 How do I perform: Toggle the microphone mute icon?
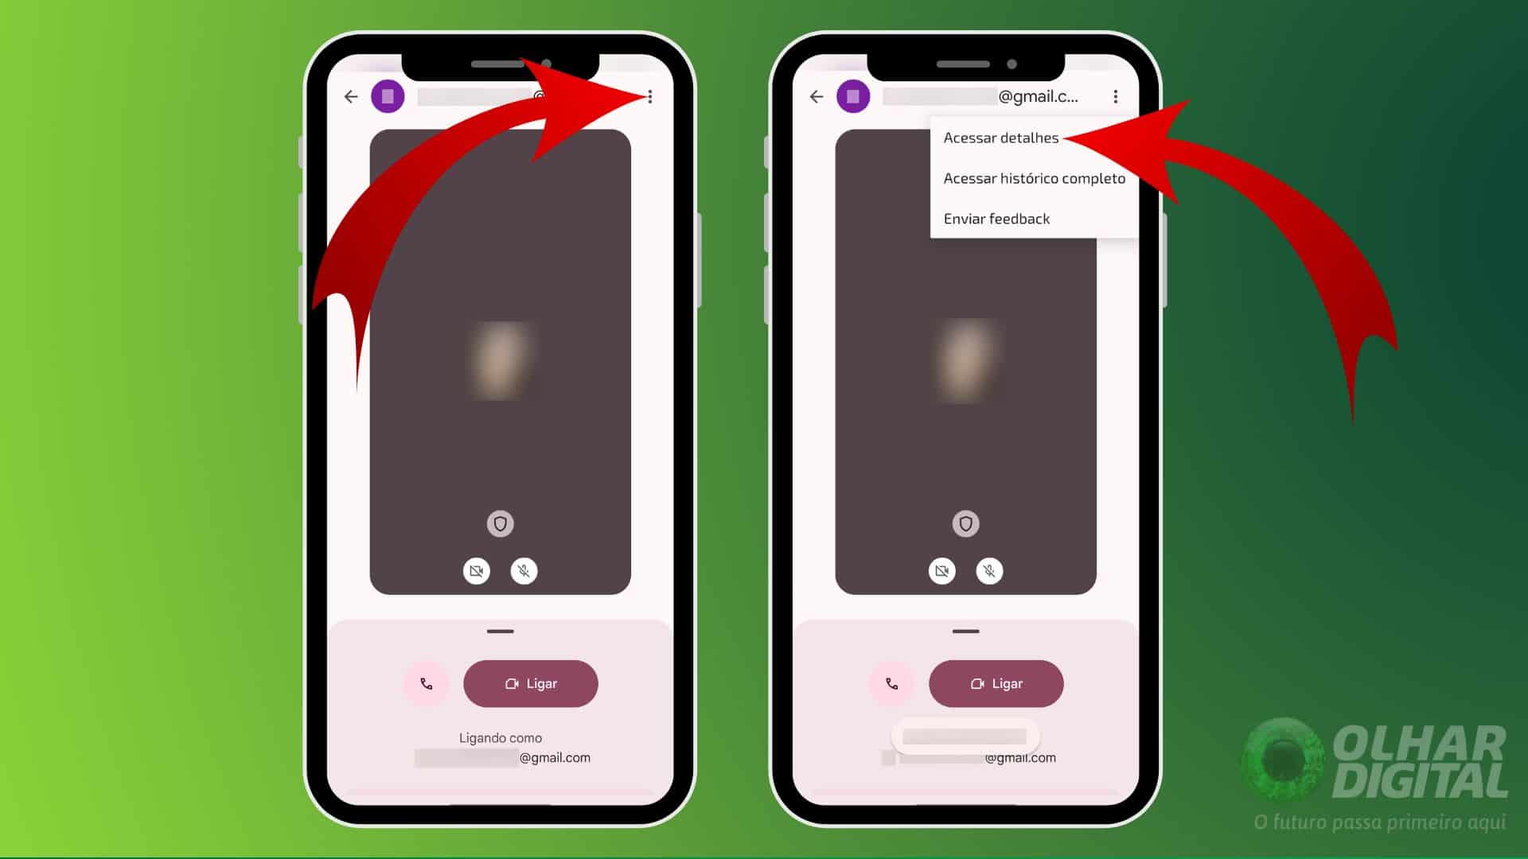pos(523,569)
